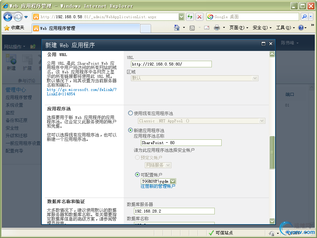Refresh the page with the green arrows icon
317x238 pixels.
click(190, 17)
